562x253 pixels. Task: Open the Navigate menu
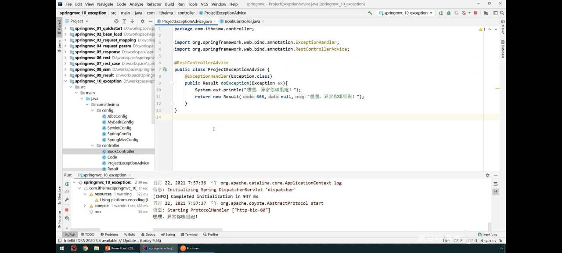click(x=105, y=4)
